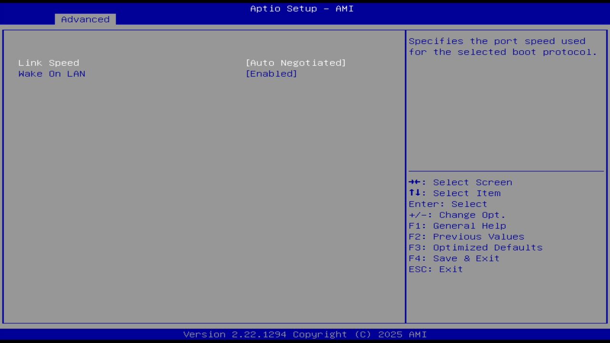Click the ESC Exit option

(435, 269)
